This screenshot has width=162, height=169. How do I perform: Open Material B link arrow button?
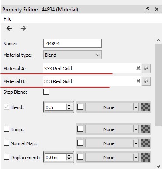click(146, 81)
